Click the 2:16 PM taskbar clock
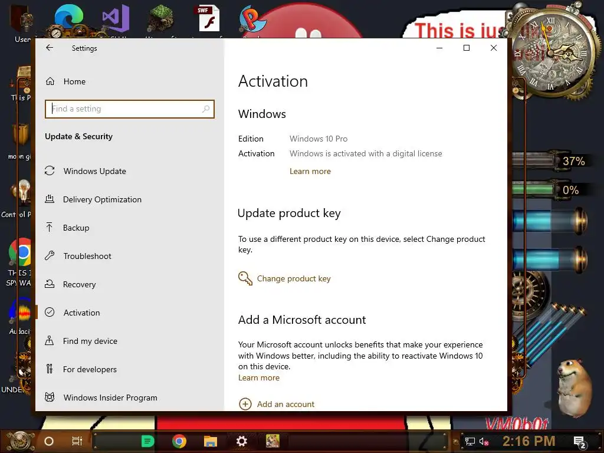 click(x=529, y=441)
